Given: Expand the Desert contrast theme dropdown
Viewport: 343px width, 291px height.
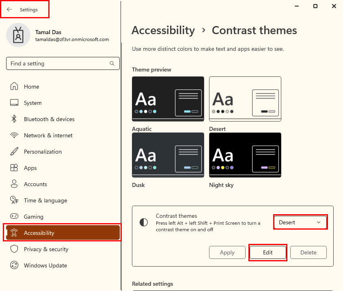Looking at the screenshot, I should coord(300,222).
